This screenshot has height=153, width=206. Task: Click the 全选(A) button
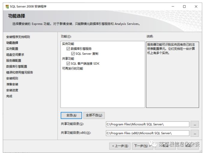(71, 115)
